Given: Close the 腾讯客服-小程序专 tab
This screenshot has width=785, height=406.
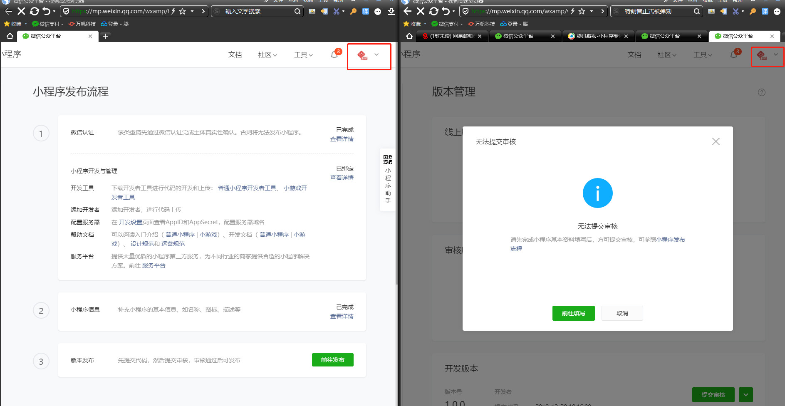Looking at the screenshot, I should [626, 36].
